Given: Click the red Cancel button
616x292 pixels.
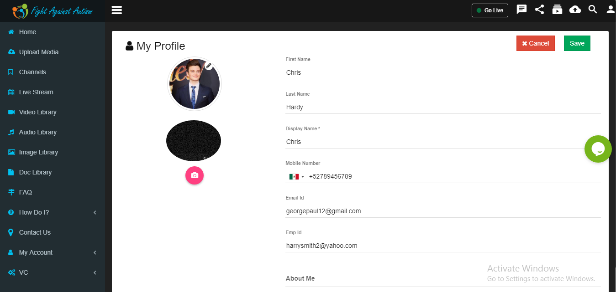Looking at the screenshot, I should (536, 43).
